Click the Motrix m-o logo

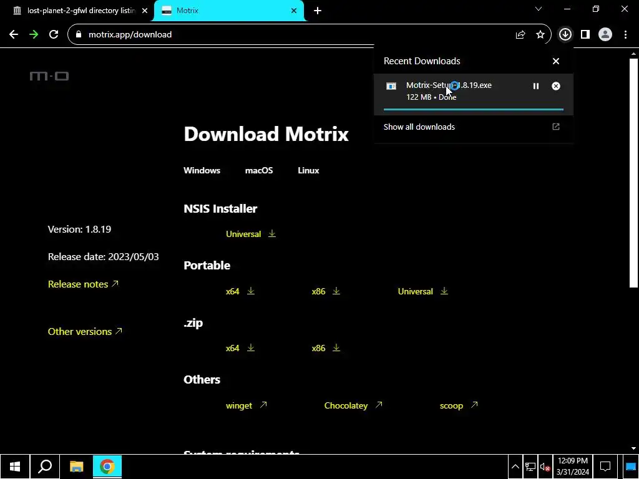coord(49,76)
